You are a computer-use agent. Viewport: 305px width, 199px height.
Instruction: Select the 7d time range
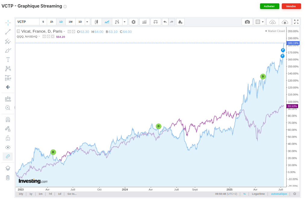(x=50, y=194)
